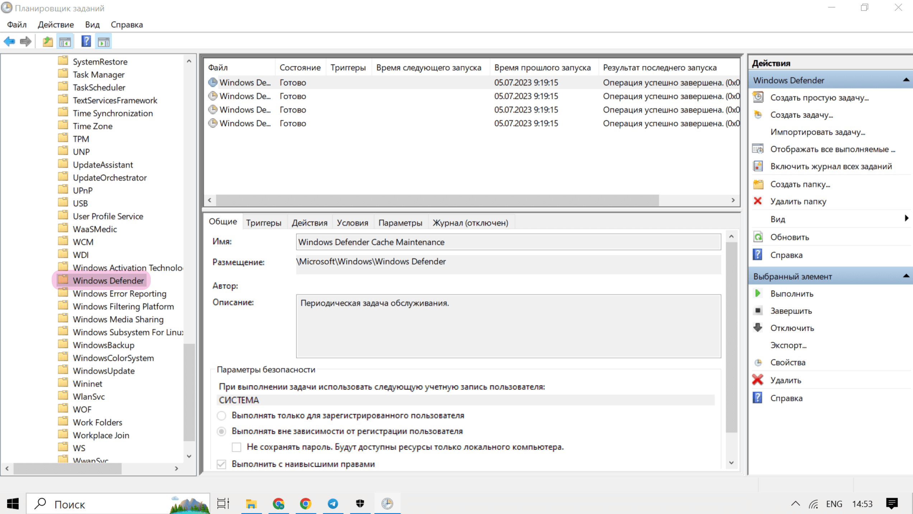Select 'вне зависимости от регистрации' radio button
Image resolution: width=913 pixels, height=514 pixels.
click(x=221, y=431)
